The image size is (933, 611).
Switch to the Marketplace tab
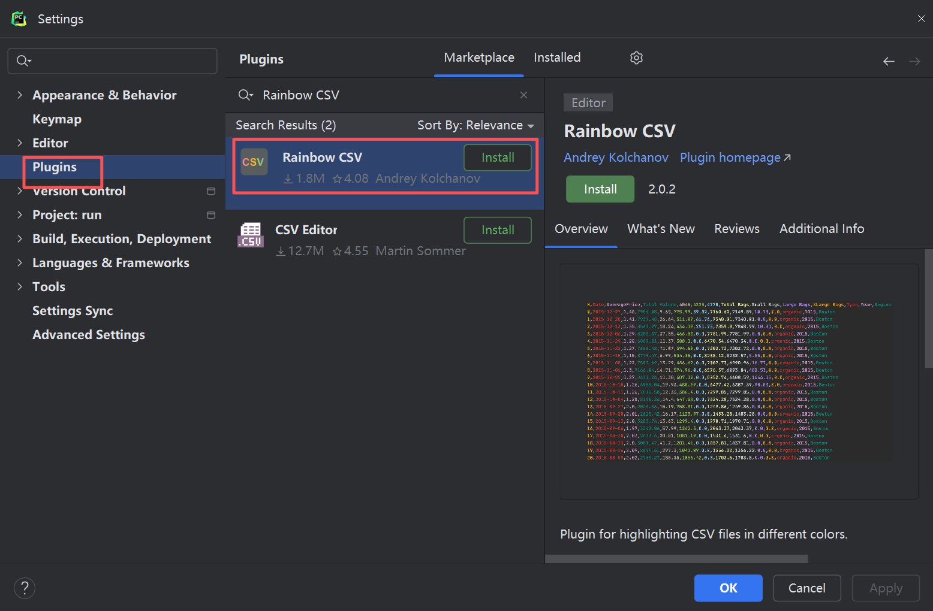coord(479,58)
